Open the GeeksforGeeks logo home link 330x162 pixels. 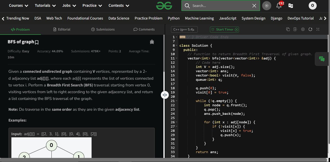point(164,5)
